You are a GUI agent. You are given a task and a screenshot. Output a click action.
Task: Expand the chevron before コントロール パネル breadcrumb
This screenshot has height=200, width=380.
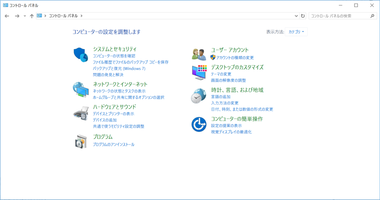[x=45, y=16]
